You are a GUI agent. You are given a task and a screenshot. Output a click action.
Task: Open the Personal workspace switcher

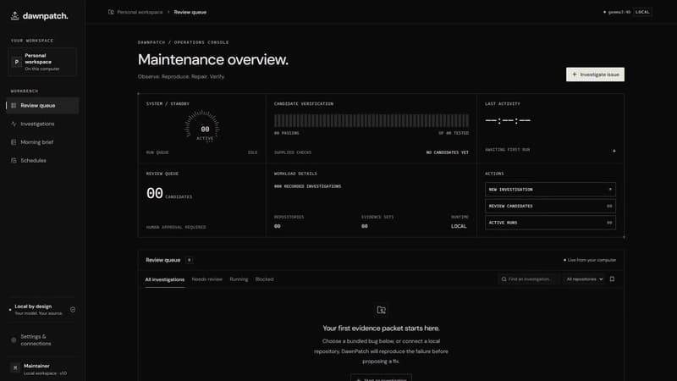pos(42,62)
